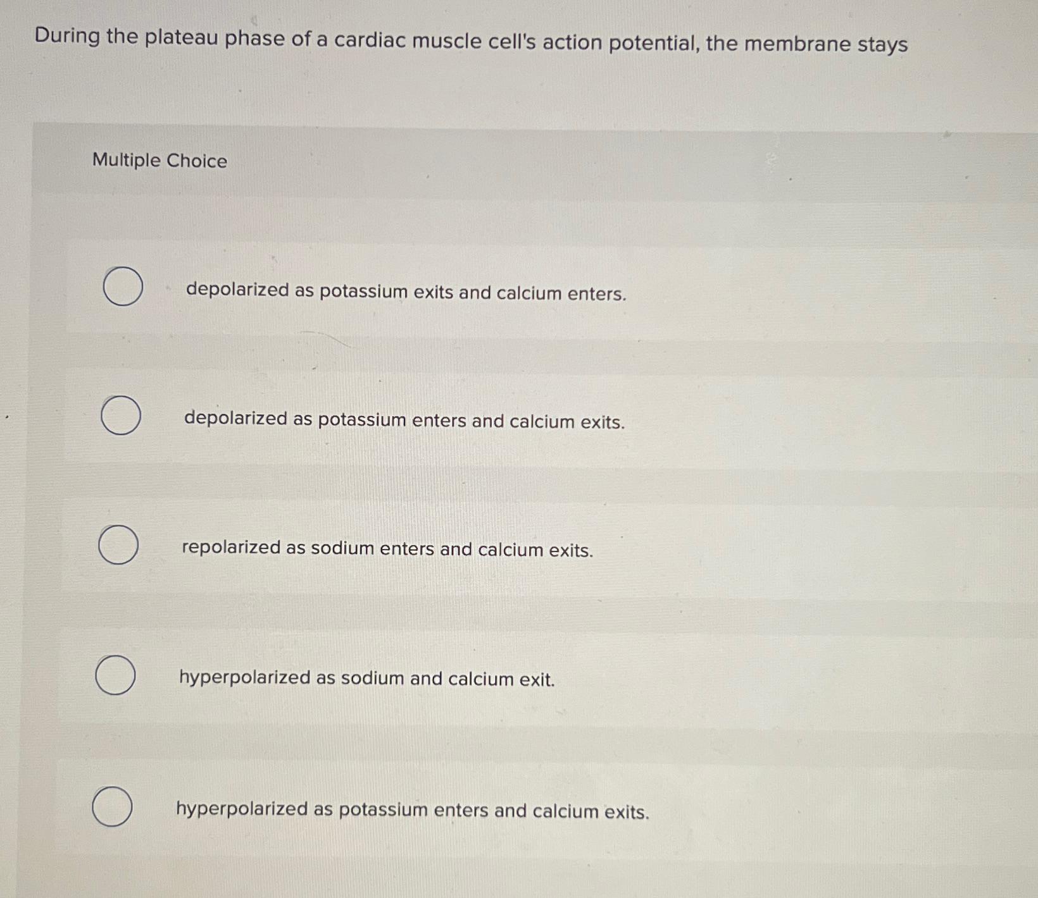Click the 'Multiple Choice' heading label
This screenshot has height=898, width=1038.
159,161
